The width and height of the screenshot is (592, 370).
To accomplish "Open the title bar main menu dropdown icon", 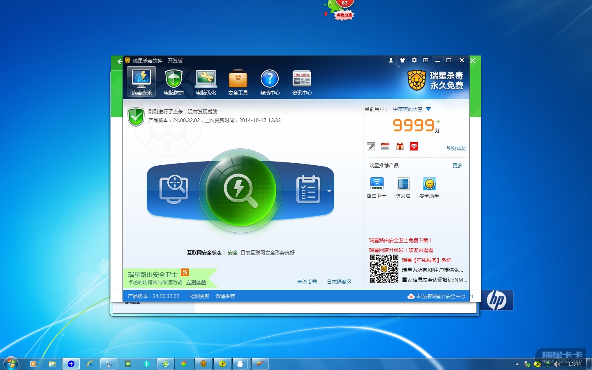I will (426, 60).
